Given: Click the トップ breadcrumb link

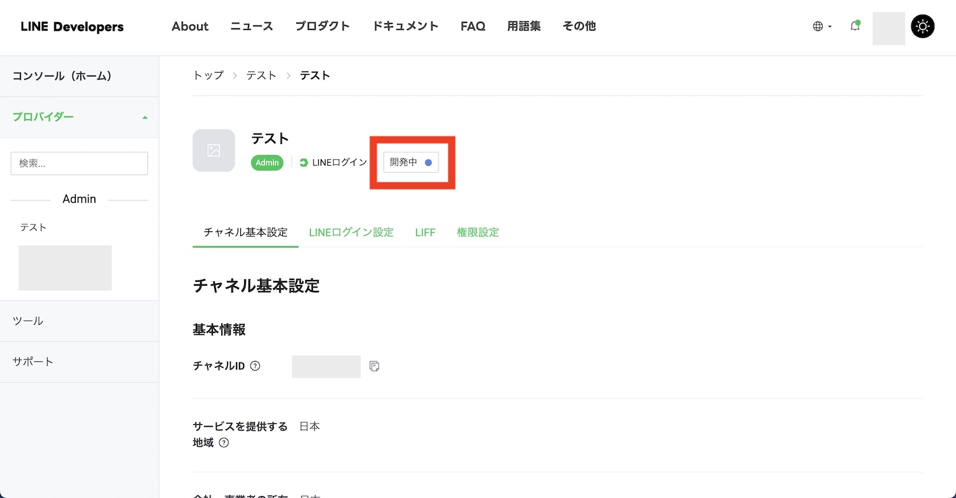Looking at the screenshot, I should point(208,75).
